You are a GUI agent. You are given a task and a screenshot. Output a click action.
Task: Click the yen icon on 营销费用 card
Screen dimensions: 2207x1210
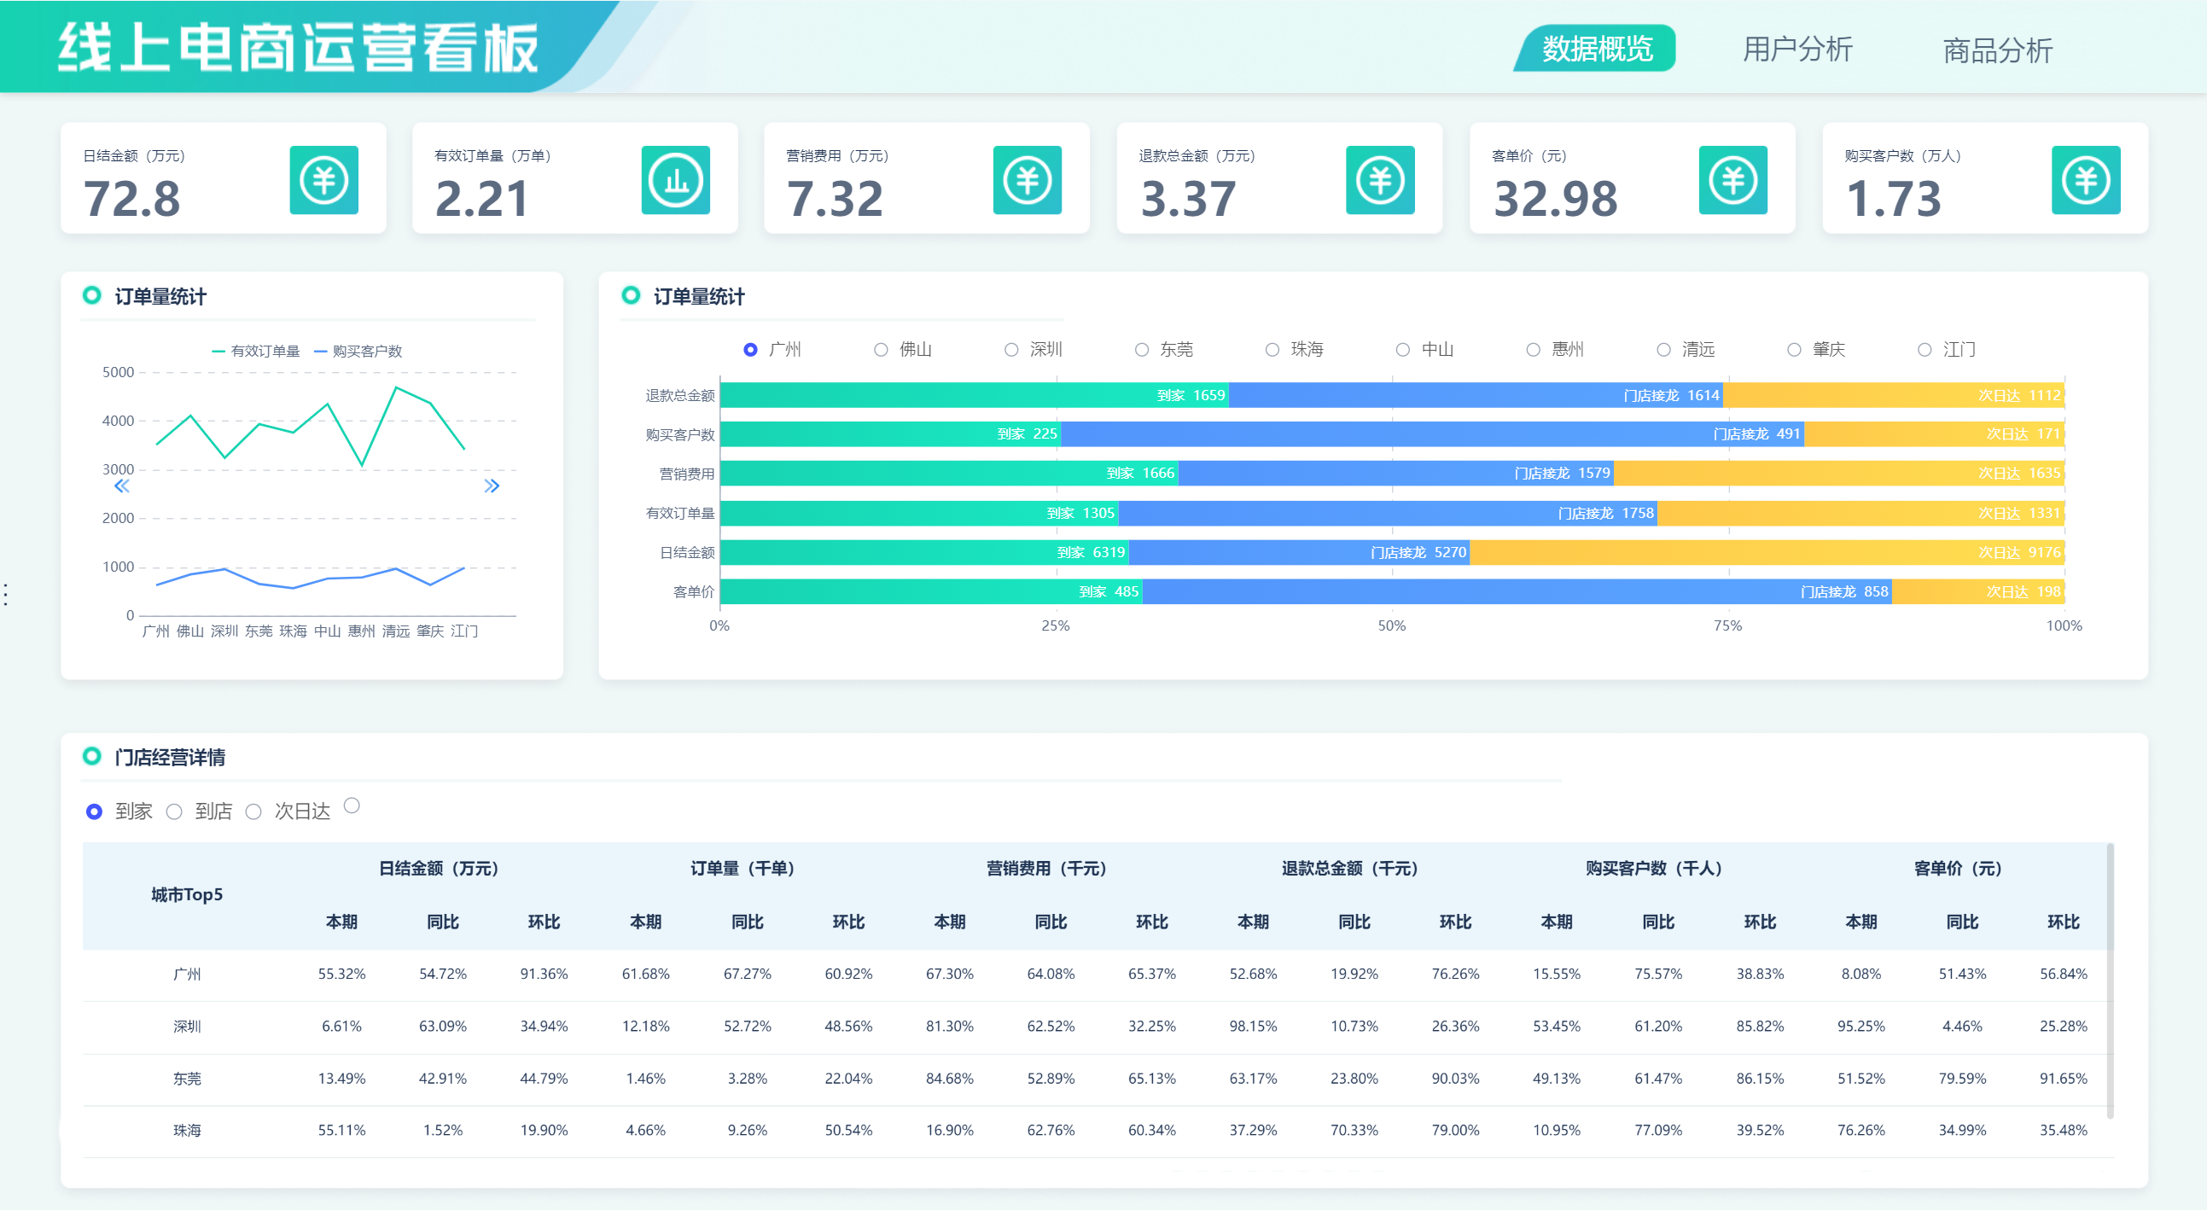coord(1027,180)
